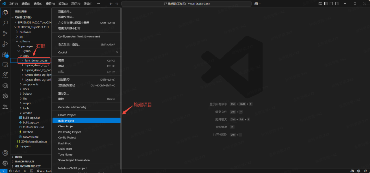
Task: Select Create Project in context menu
Action: [86, 115]
